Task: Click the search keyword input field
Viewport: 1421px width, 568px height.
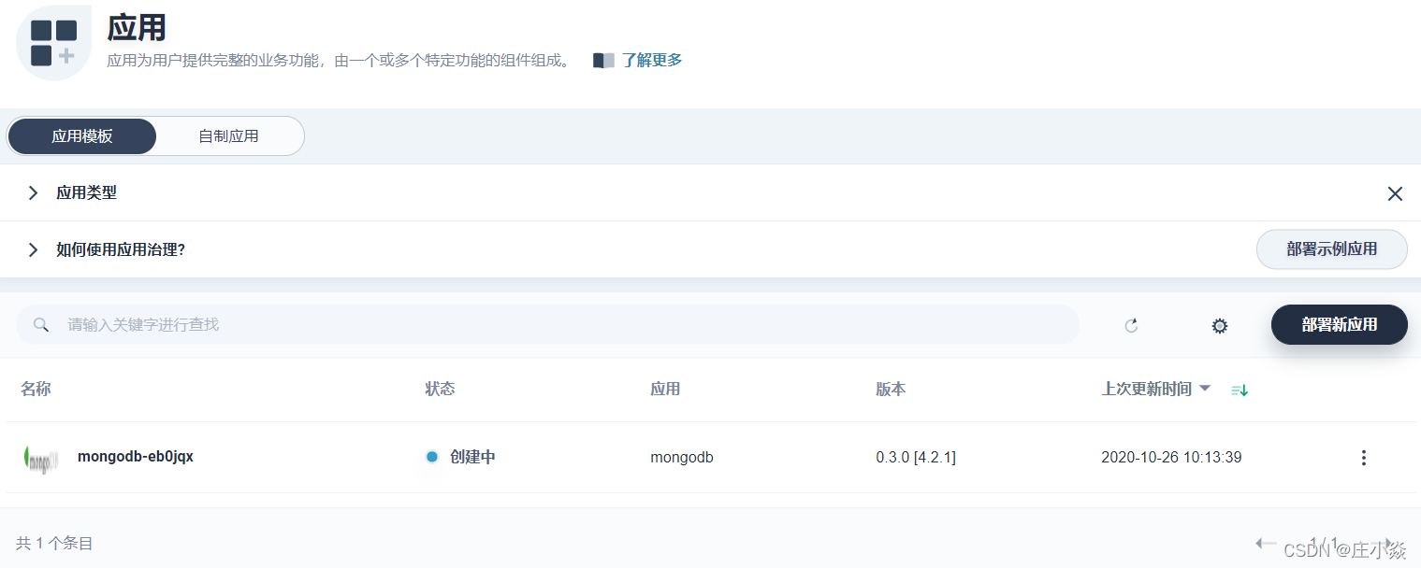Action: 547,324
